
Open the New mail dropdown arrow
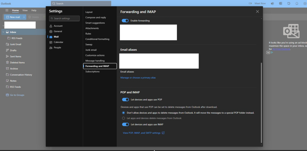tap(24, 17)
